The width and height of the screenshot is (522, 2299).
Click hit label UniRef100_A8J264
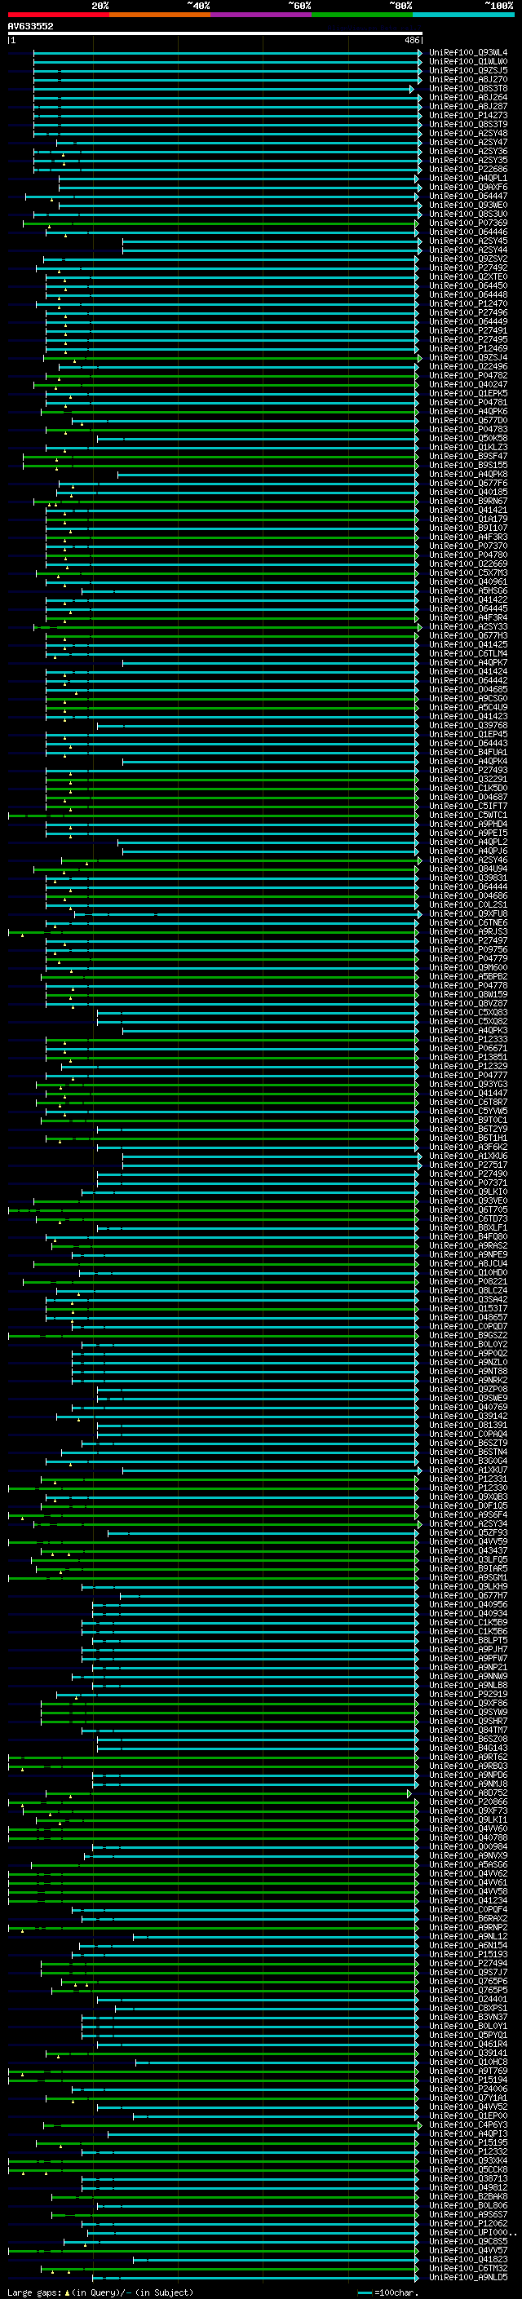[x=467, y=97]
